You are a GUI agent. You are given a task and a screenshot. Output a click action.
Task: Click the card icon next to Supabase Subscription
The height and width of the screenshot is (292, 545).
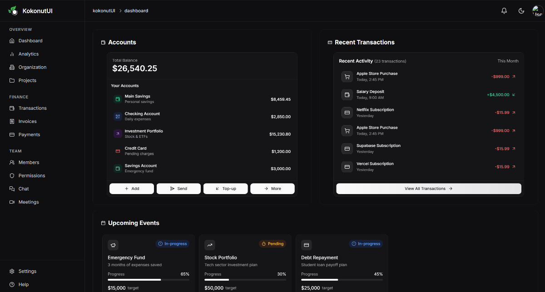(x=347, y=148)
